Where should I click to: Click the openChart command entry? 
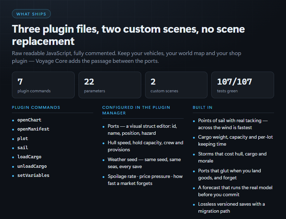pos(29,120)
